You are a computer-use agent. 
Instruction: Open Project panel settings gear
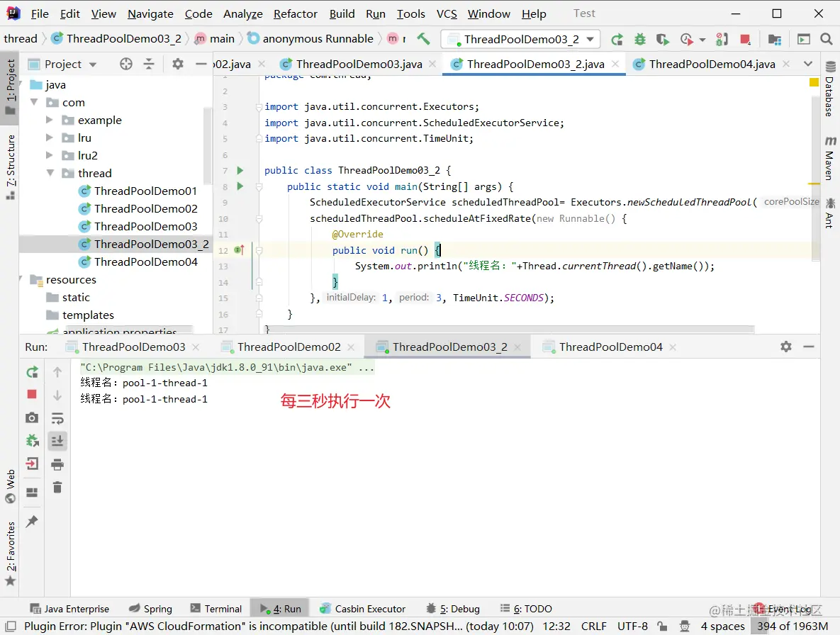[x=178, y=64]
